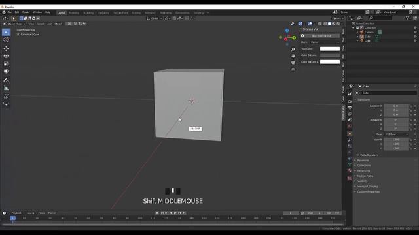
Task: Select the Transform tool
Action: coord(6,71)
